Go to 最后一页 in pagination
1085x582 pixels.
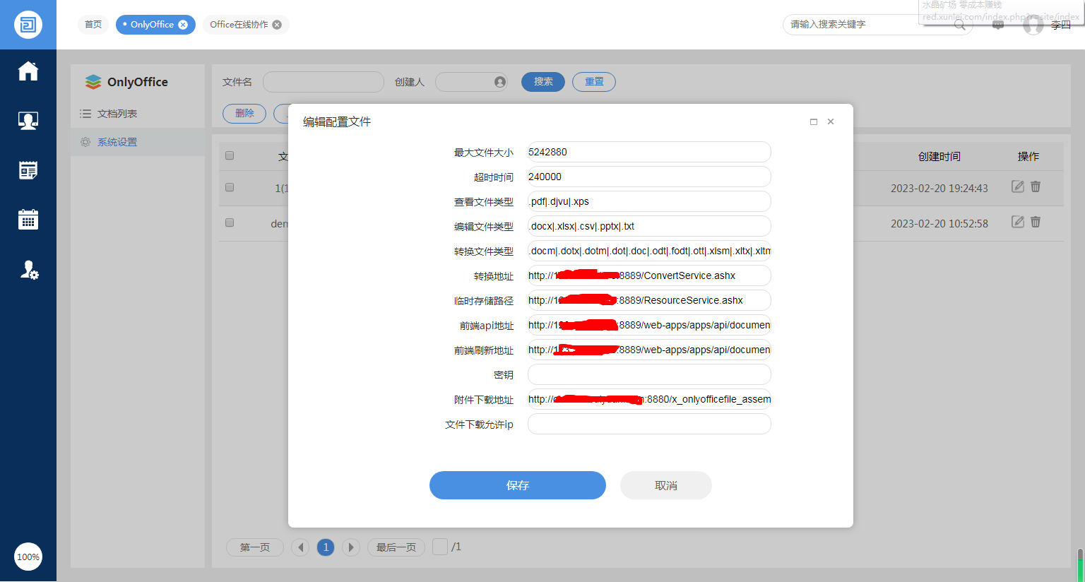coord(396,547)
